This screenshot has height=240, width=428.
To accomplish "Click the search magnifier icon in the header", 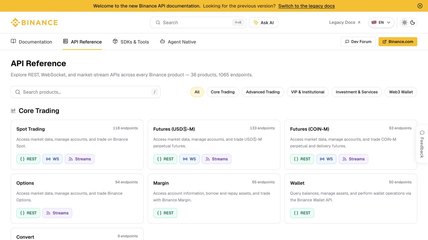I will point(158,23).
